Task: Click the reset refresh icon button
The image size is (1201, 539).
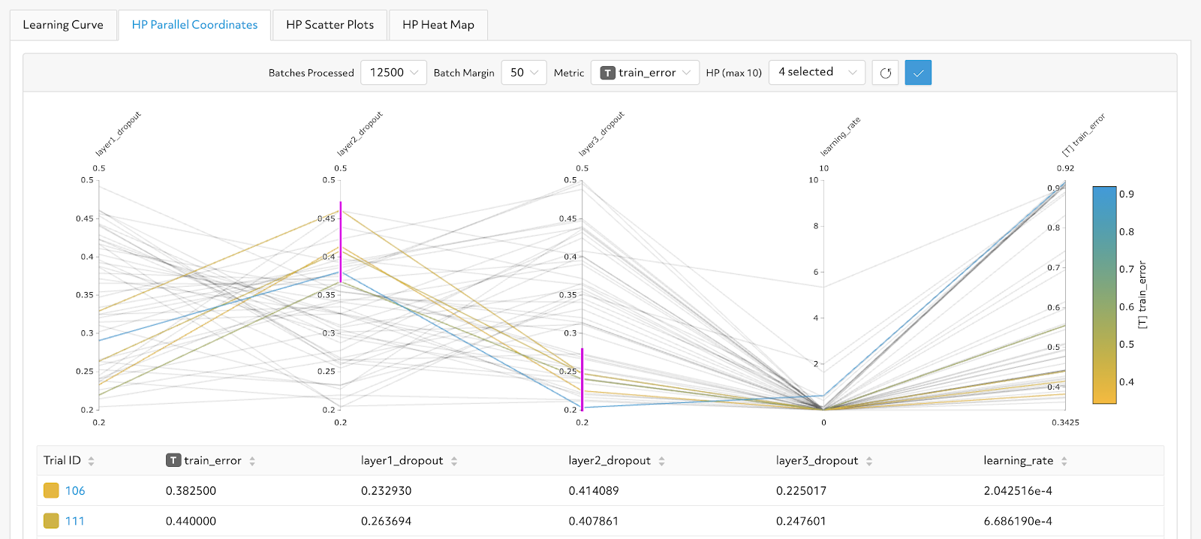Action: 885,73
